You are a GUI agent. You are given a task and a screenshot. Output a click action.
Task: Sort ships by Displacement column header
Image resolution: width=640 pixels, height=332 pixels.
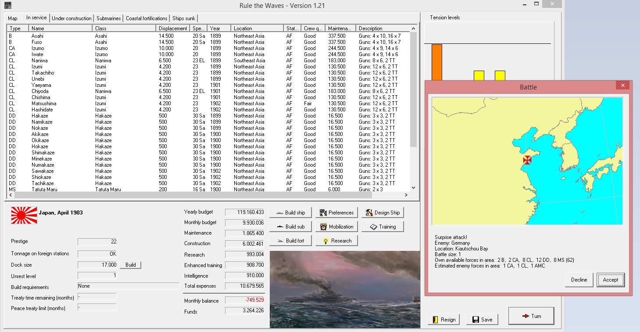174,29
